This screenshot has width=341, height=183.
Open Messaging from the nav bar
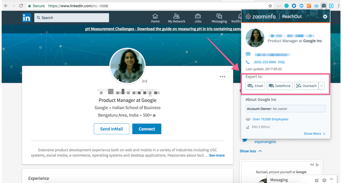[219, 18]
